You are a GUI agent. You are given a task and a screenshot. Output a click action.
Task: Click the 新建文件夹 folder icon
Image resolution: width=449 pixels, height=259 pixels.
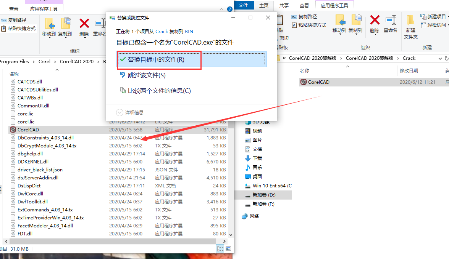pos(410,23)
